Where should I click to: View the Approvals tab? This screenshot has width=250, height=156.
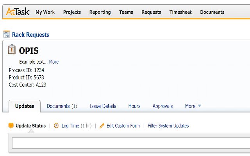click(x=162, y=106)
